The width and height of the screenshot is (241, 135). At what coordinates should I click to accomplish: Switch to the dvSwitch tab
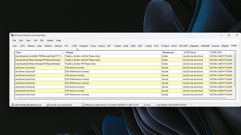point(165,46)
